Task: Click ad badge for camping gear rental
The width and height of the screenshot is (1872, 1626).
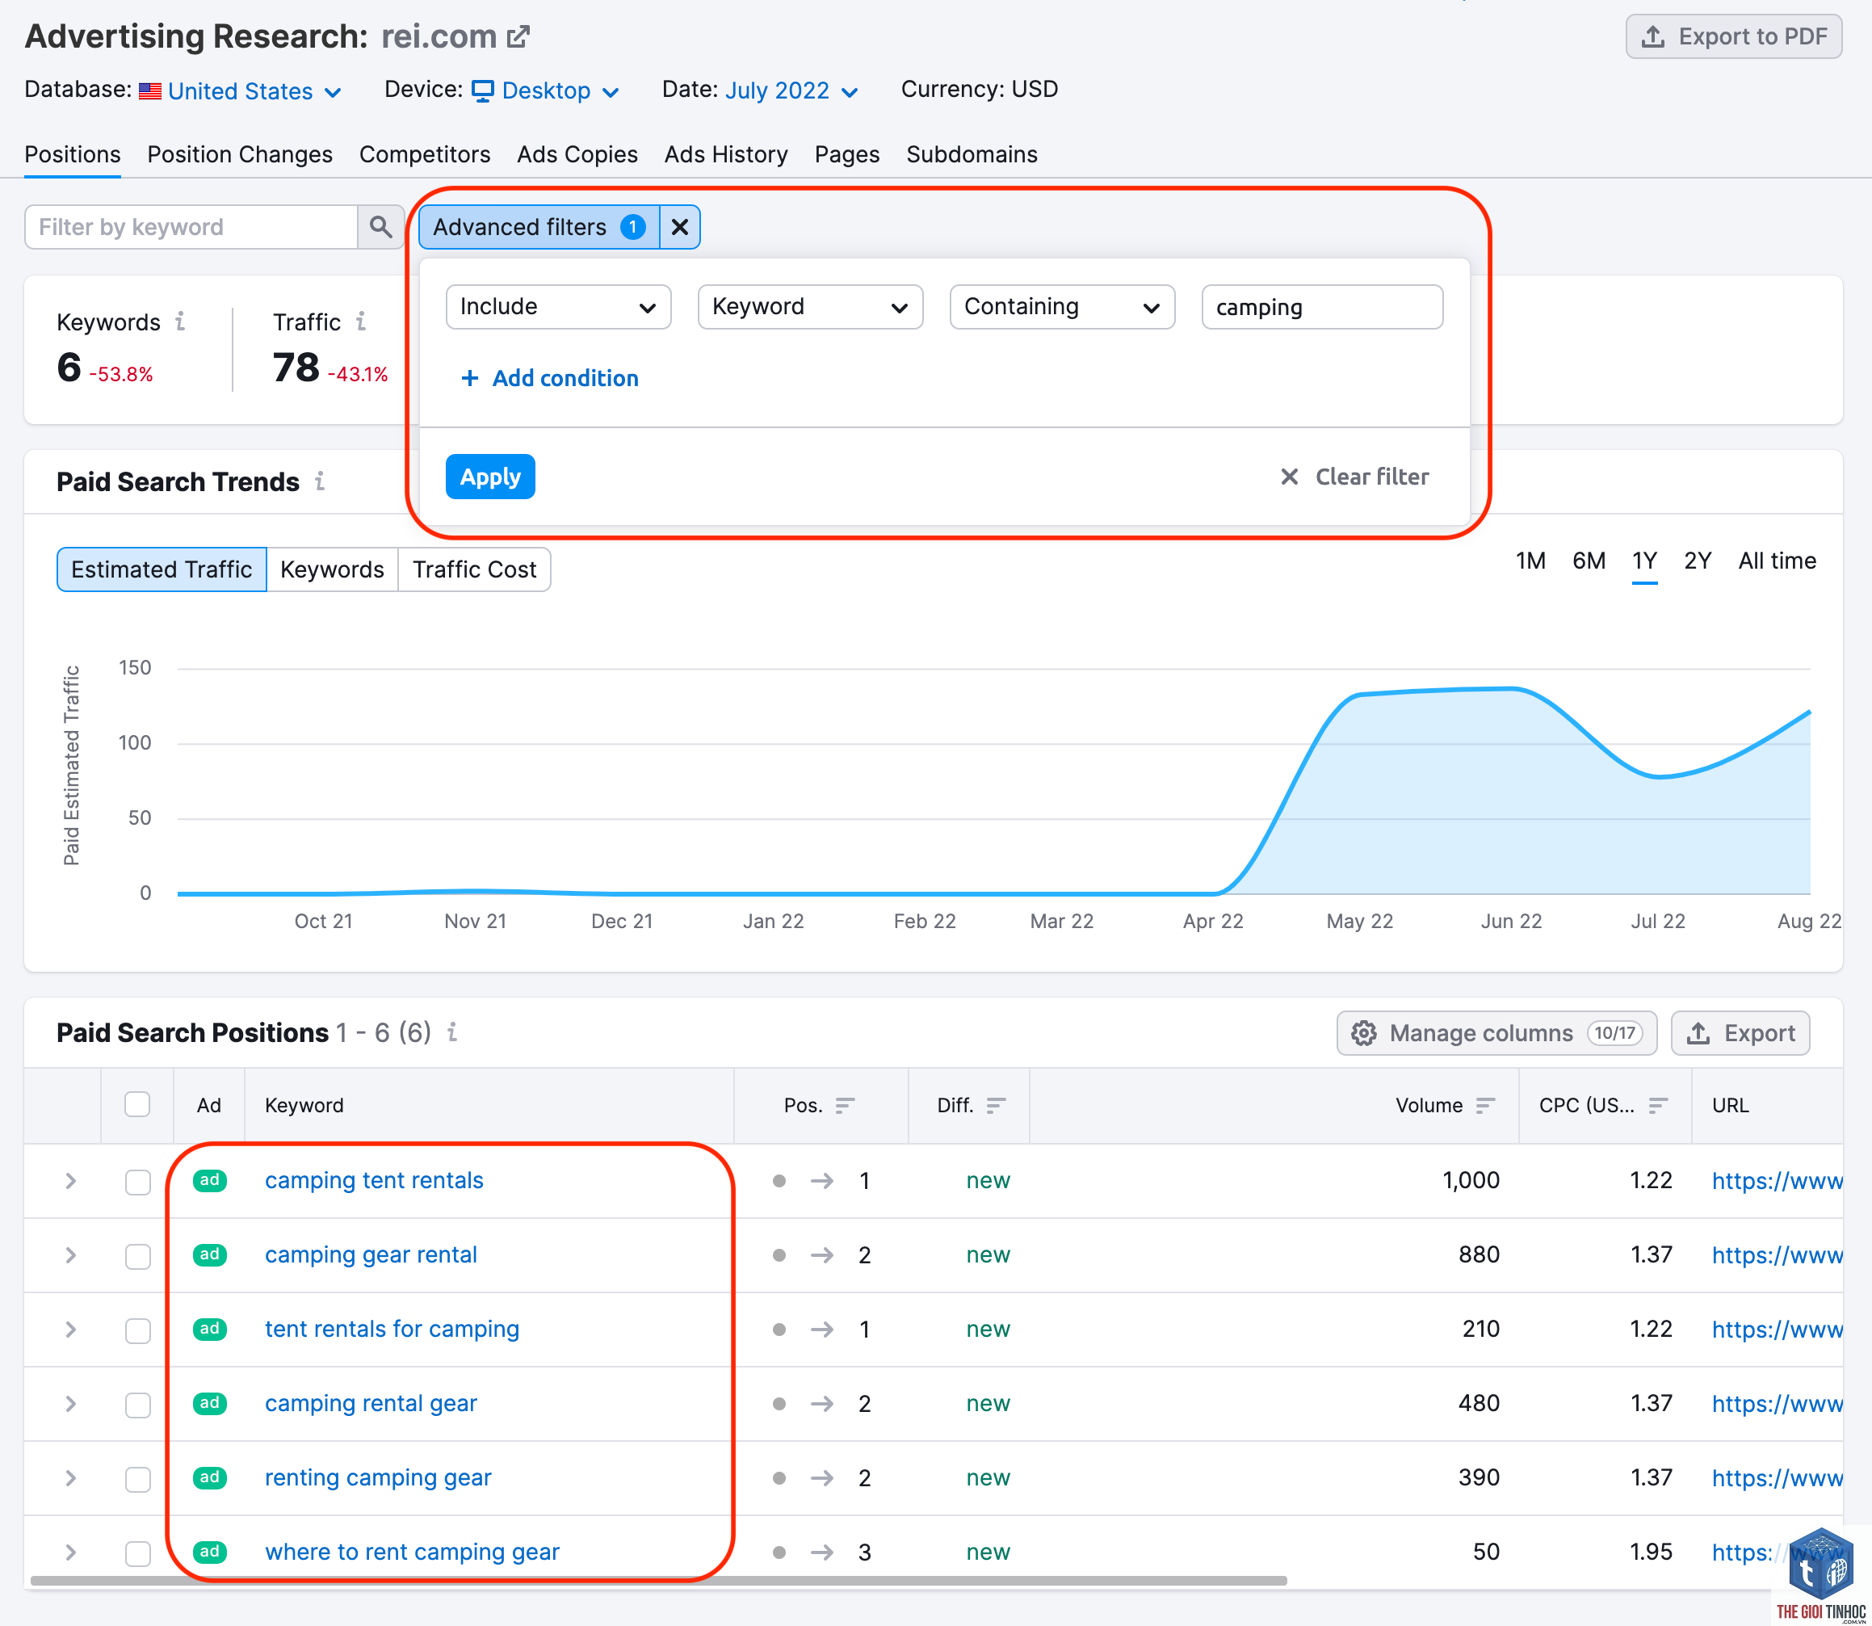Action: click(x=209, y=1254)
